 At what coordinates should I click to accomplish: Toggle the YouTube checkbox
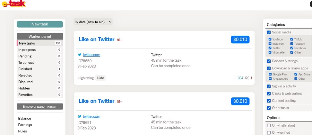[270, 39]
